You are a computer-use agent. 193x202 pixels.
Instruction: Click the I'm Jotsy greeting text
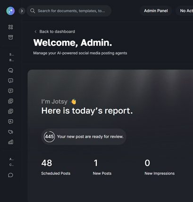point(54,102)
